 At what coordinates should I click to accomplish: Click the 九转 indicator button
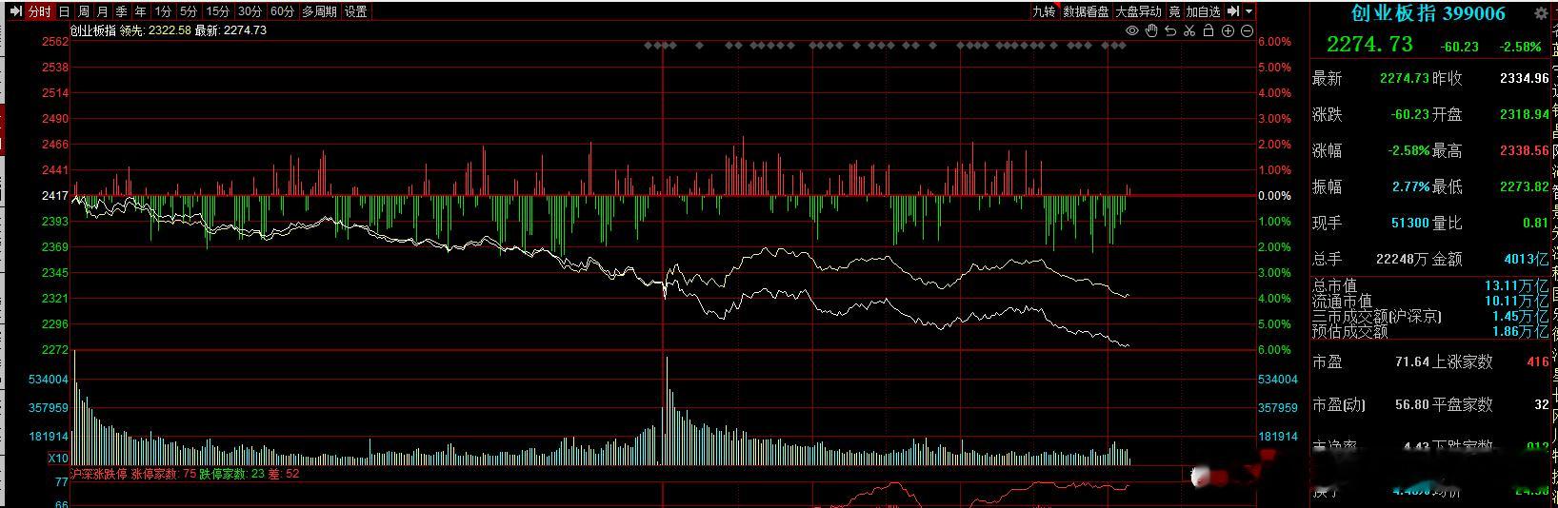pos(1044,11)
